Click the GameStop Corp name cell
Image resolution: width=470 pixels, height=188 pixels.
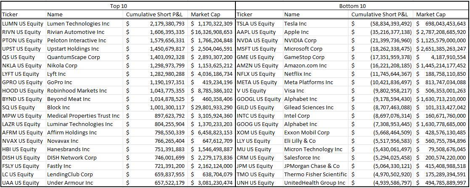(304, 57)
